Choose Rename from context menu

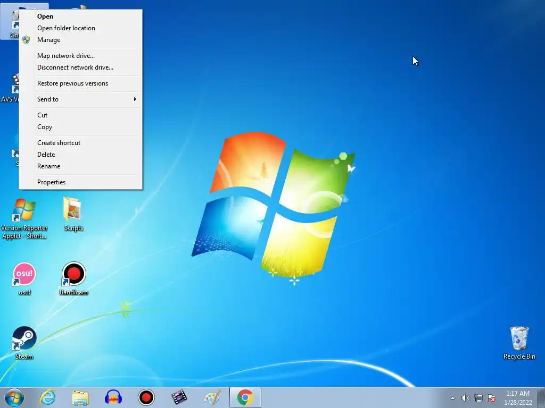(x=81, y=166)
